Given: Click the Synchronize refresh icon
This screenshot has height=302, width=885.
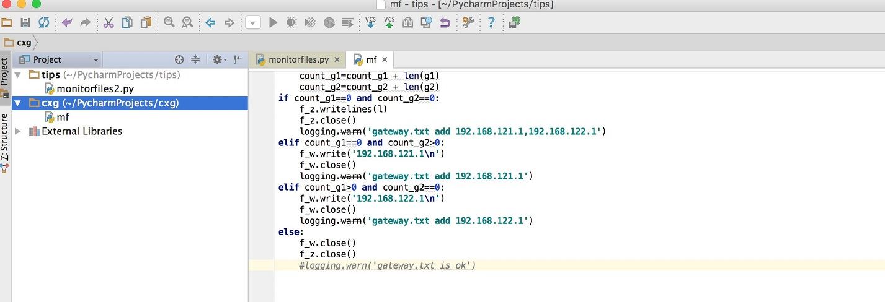Looking at the screenshot, I should tap(43, 22).
